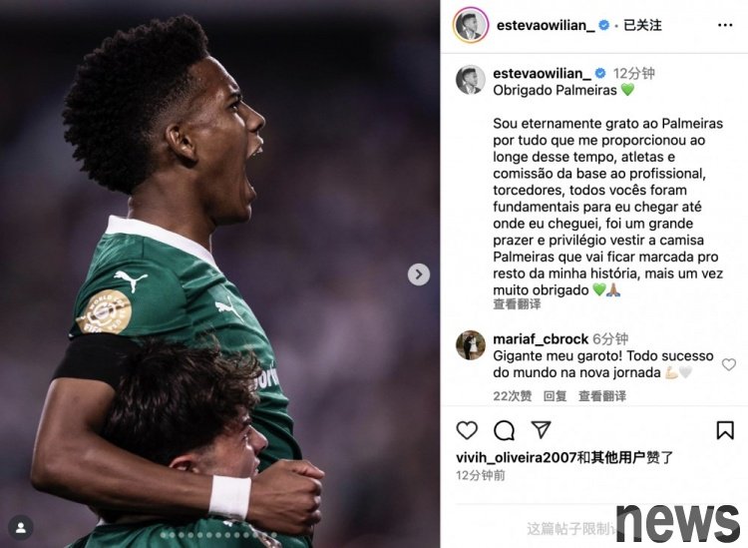
Task: Share post using the paper plane icon
Action: pyautogui.click(x=541, y=429)
